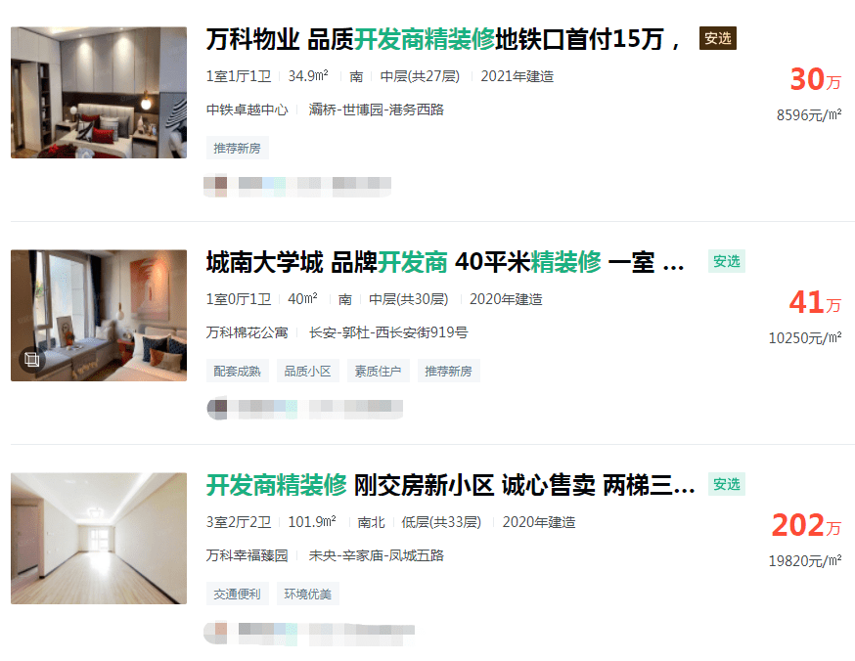
Task: Click the third listing's empty room thumbnail
Action: pos(99,539)
